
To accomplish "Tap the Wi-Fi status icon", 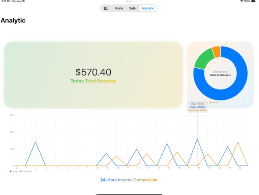I will point(242,1).
